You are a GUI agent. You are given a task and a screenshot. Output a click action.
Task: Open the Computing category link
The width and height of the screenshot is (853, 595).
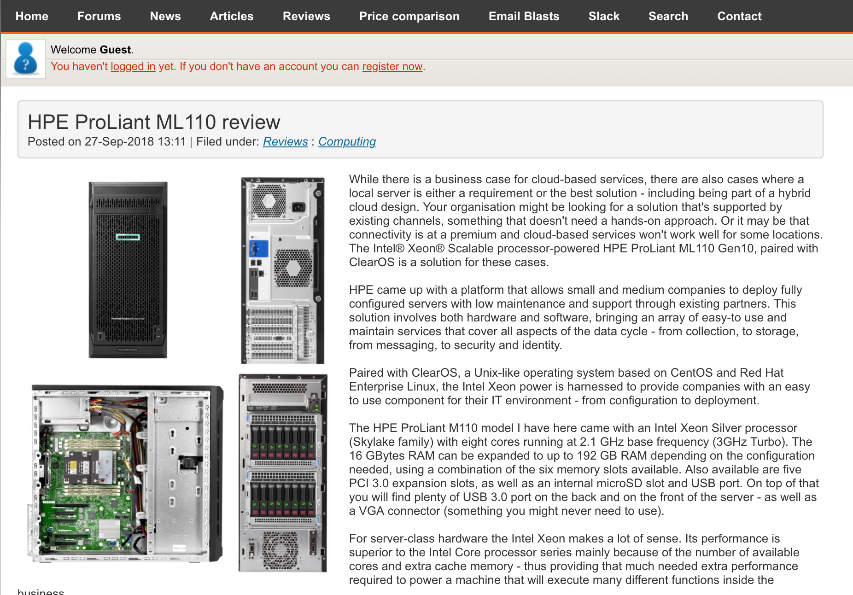tap(347, 141)
